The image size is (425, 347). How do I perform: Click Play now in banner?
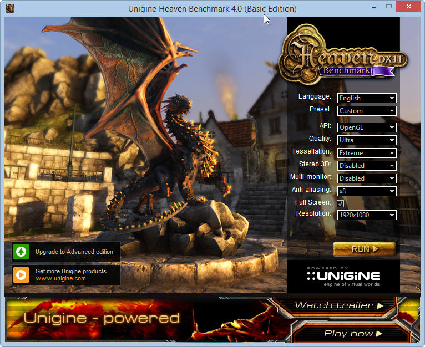click(x=352, y=334)
